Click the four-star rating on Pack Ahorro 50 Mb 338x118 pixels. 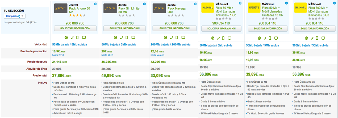[x=77, y=16]
